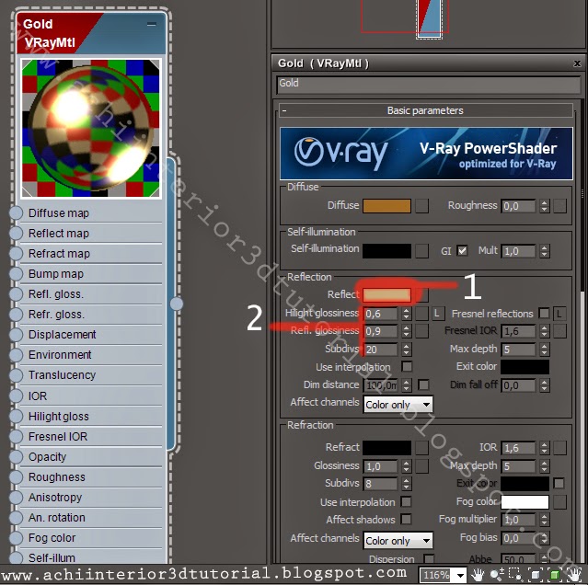Open the 116% zoom level dropdown
Image resolution: width=588 pixels, height=585 pixels.
tap(440, 575)
